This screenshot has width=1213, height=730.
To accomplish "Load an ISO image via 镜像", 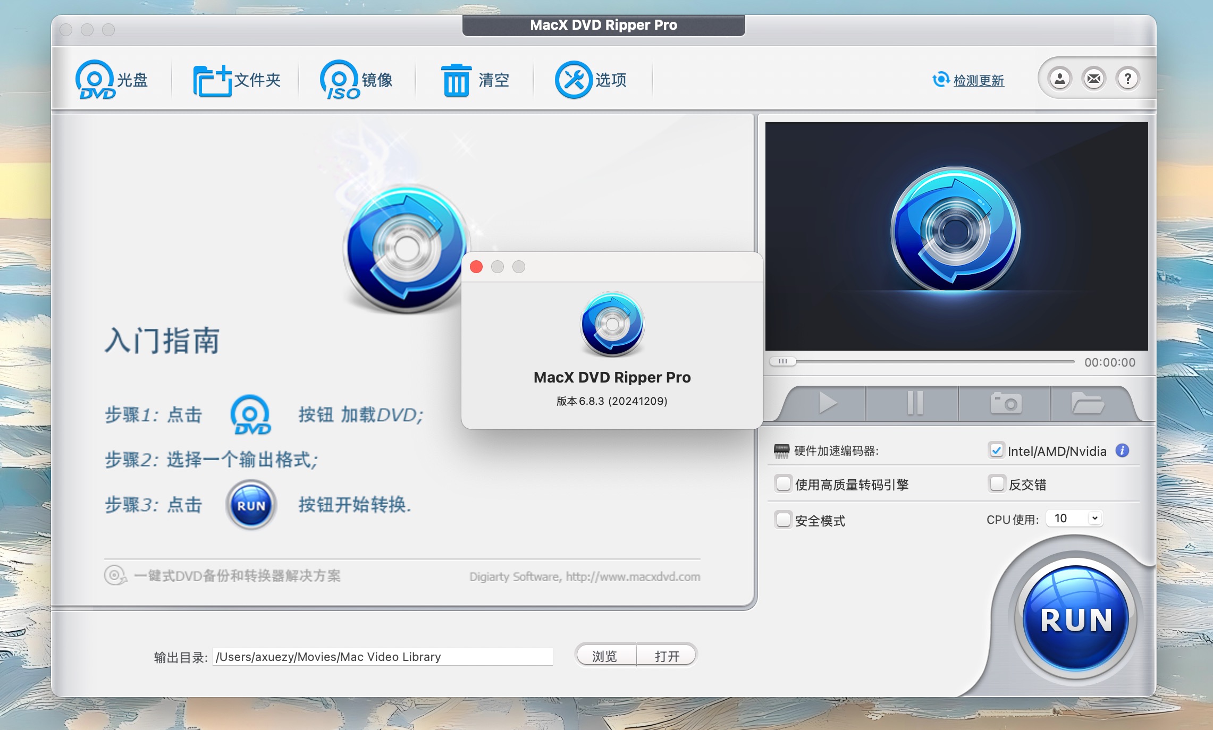I will [x=356, y=80].
